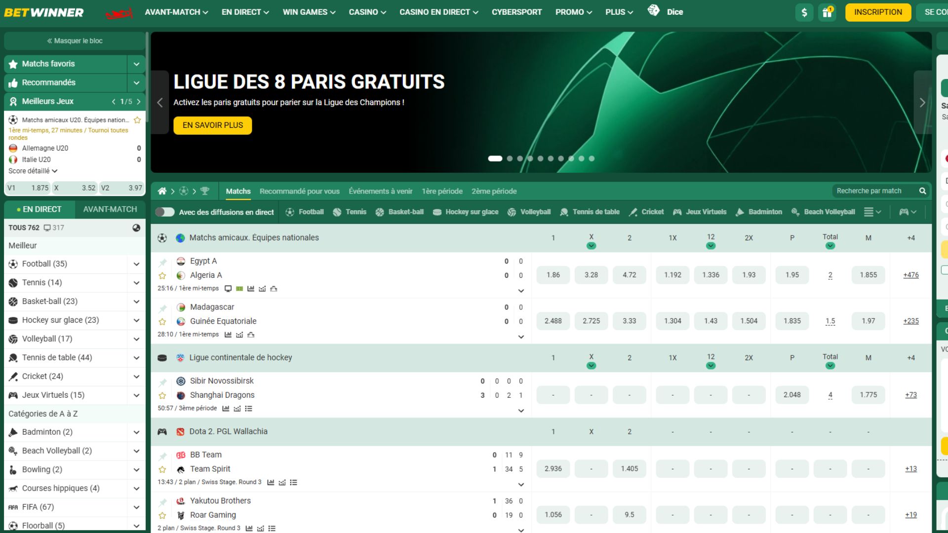
Task: Pin the Sibir Novossibirsk match
Action: point(162,381)
